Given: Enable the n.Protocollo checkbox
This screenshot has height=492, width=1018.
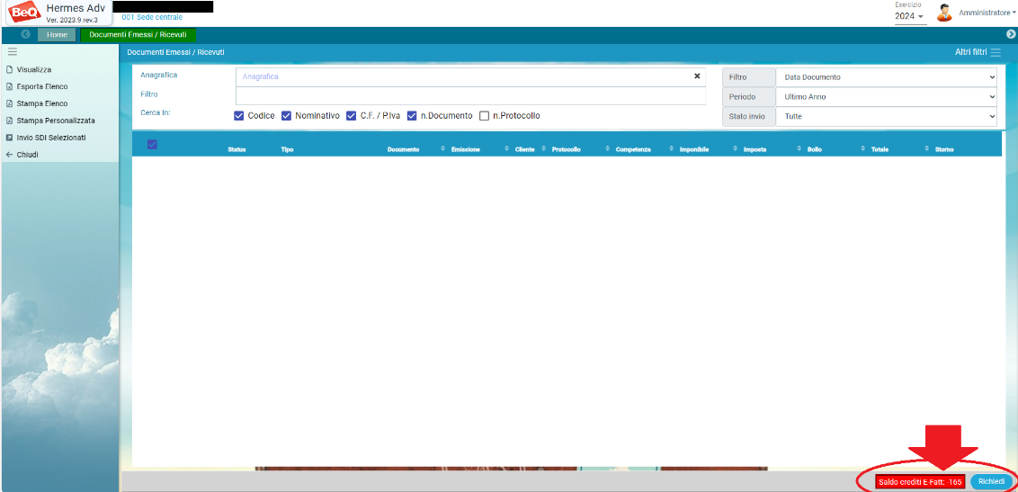Looking at the screenshot, I should 485,116.
